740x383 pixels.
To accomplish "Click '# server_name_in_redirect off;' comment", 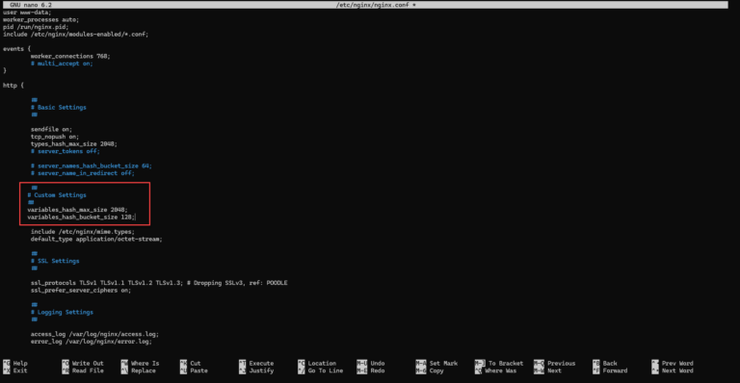I will tap(83, 173).
